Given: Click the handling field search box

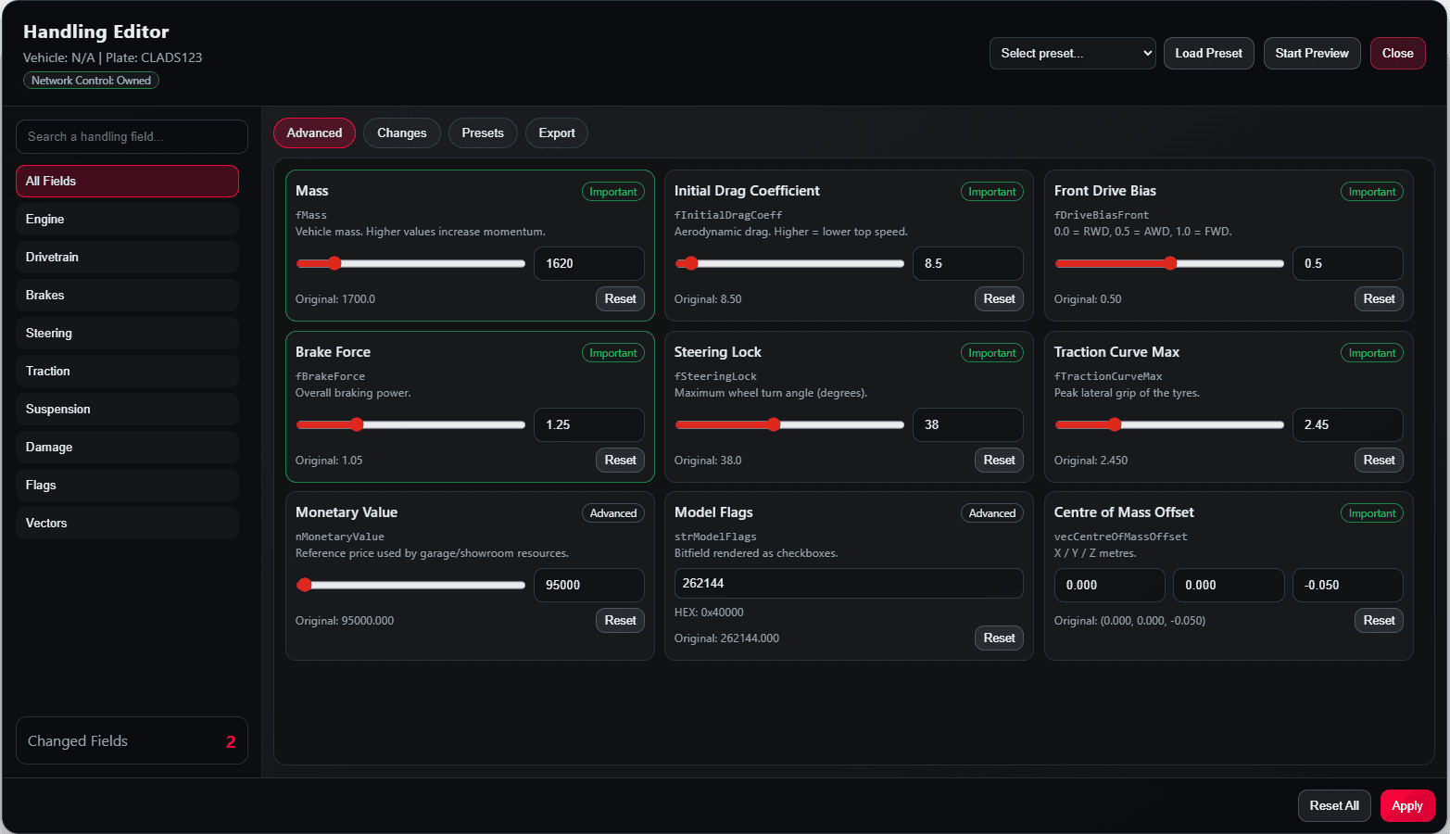Looking at the screenshot, I should [132, 137].
